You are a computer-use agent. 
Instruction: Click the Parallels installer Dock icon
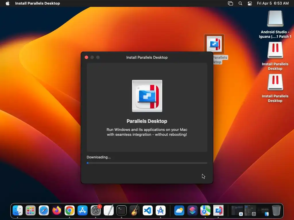218,211
